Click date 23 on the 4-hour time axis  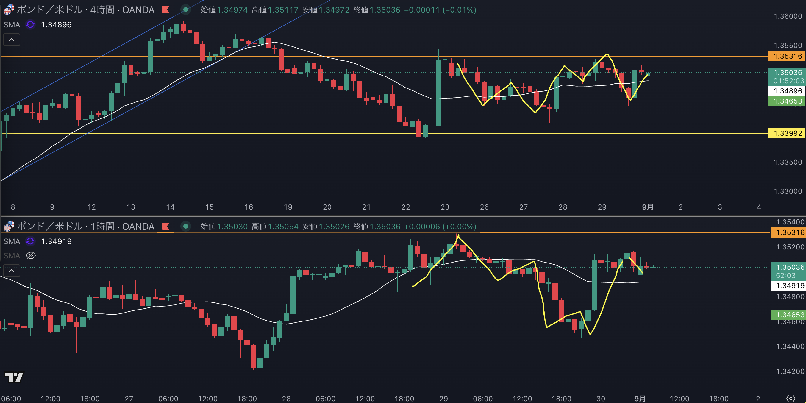[x=445, y=207]
